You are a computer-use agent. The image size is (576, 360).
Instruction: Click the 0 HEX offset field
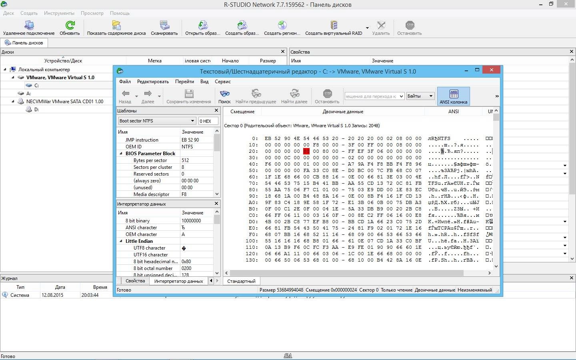click(x=208, y=121)
